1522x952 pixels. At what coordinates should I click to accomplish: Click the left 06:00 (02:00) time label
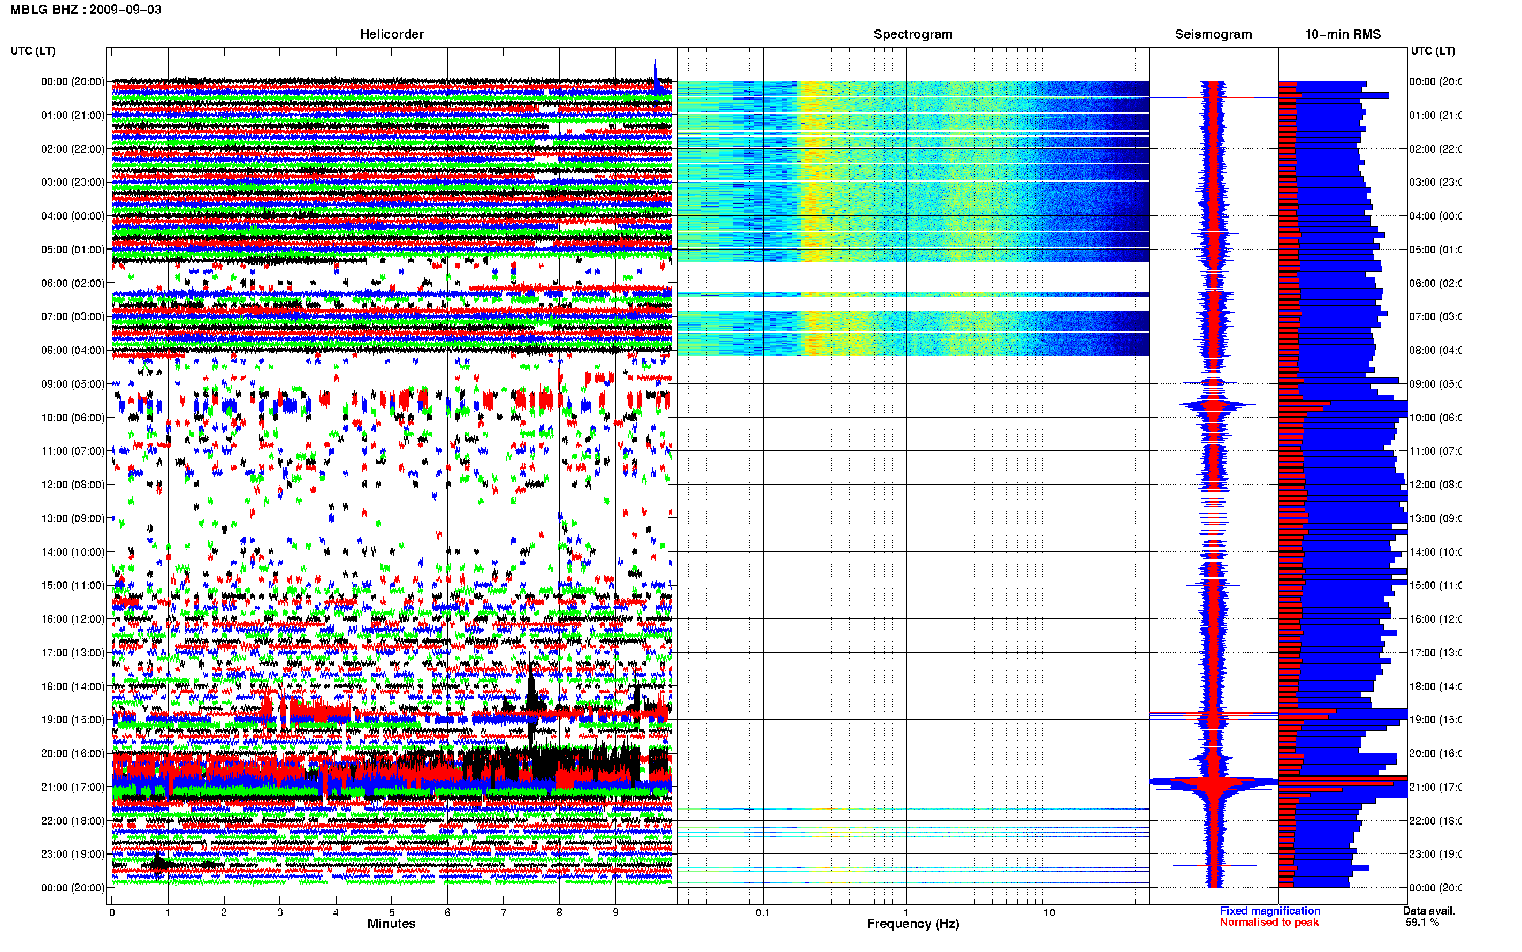[72, 283]
